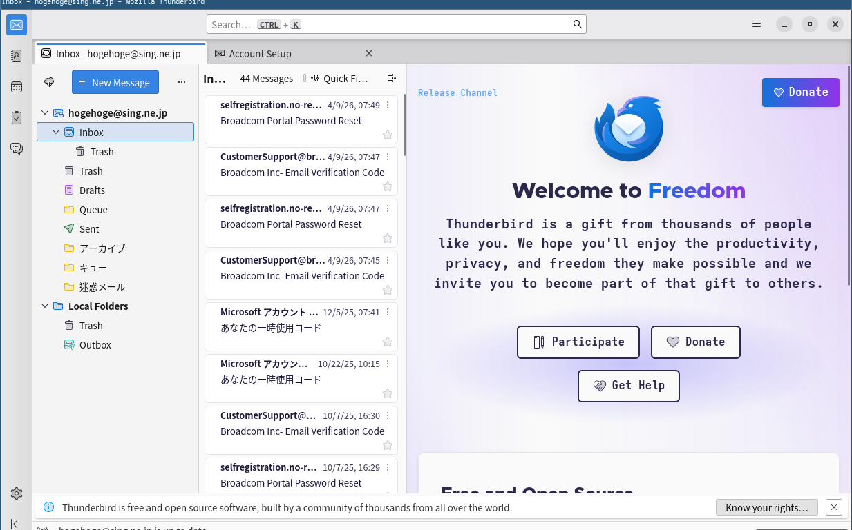Open the キュー folder
The width and height of the screenshot is (852, 530).
click(x=115, y=267)
